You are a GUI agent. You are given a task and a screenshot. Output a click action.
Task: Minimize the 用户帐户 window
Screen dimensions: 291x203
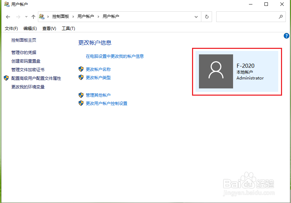(251, 4)
